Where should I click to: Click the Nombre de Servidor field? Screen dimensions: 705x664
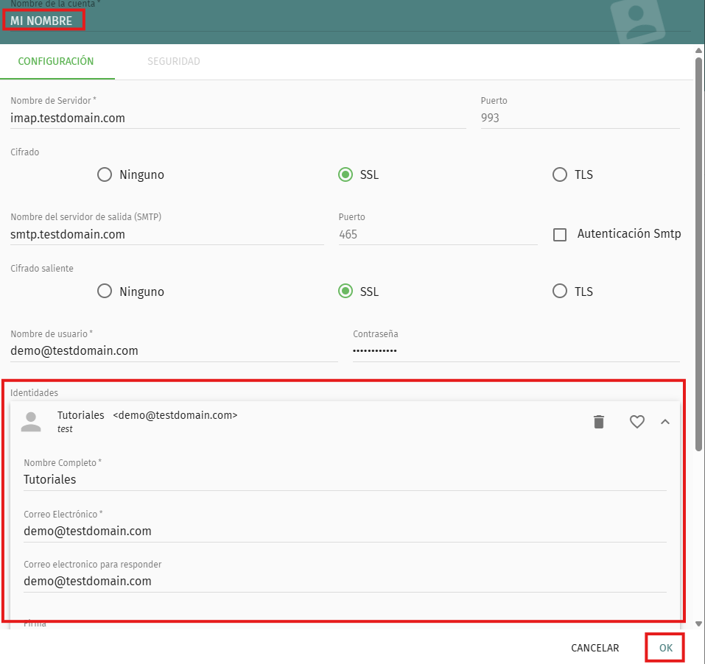coord(237,118)
